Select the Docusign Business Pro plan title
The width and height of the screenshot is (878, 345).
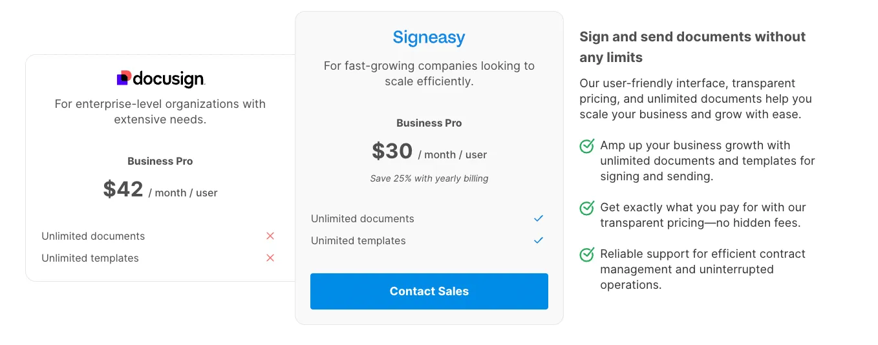click(x=160, y=162)
